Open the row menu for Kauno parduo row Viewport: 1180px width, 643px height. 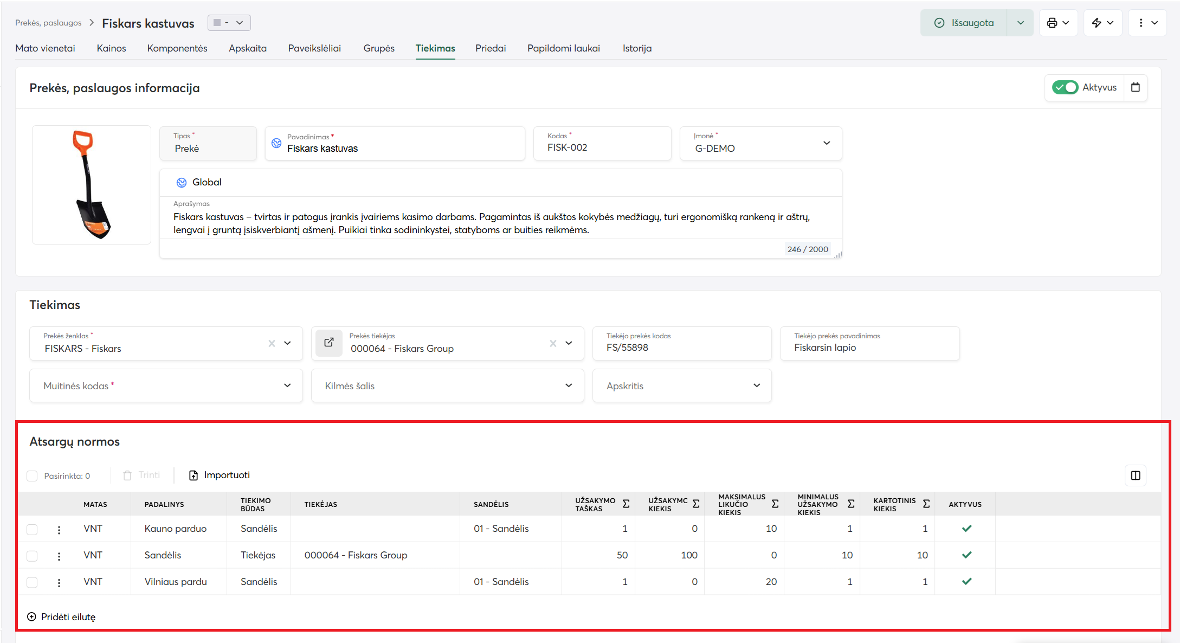[x=59, y=529]
